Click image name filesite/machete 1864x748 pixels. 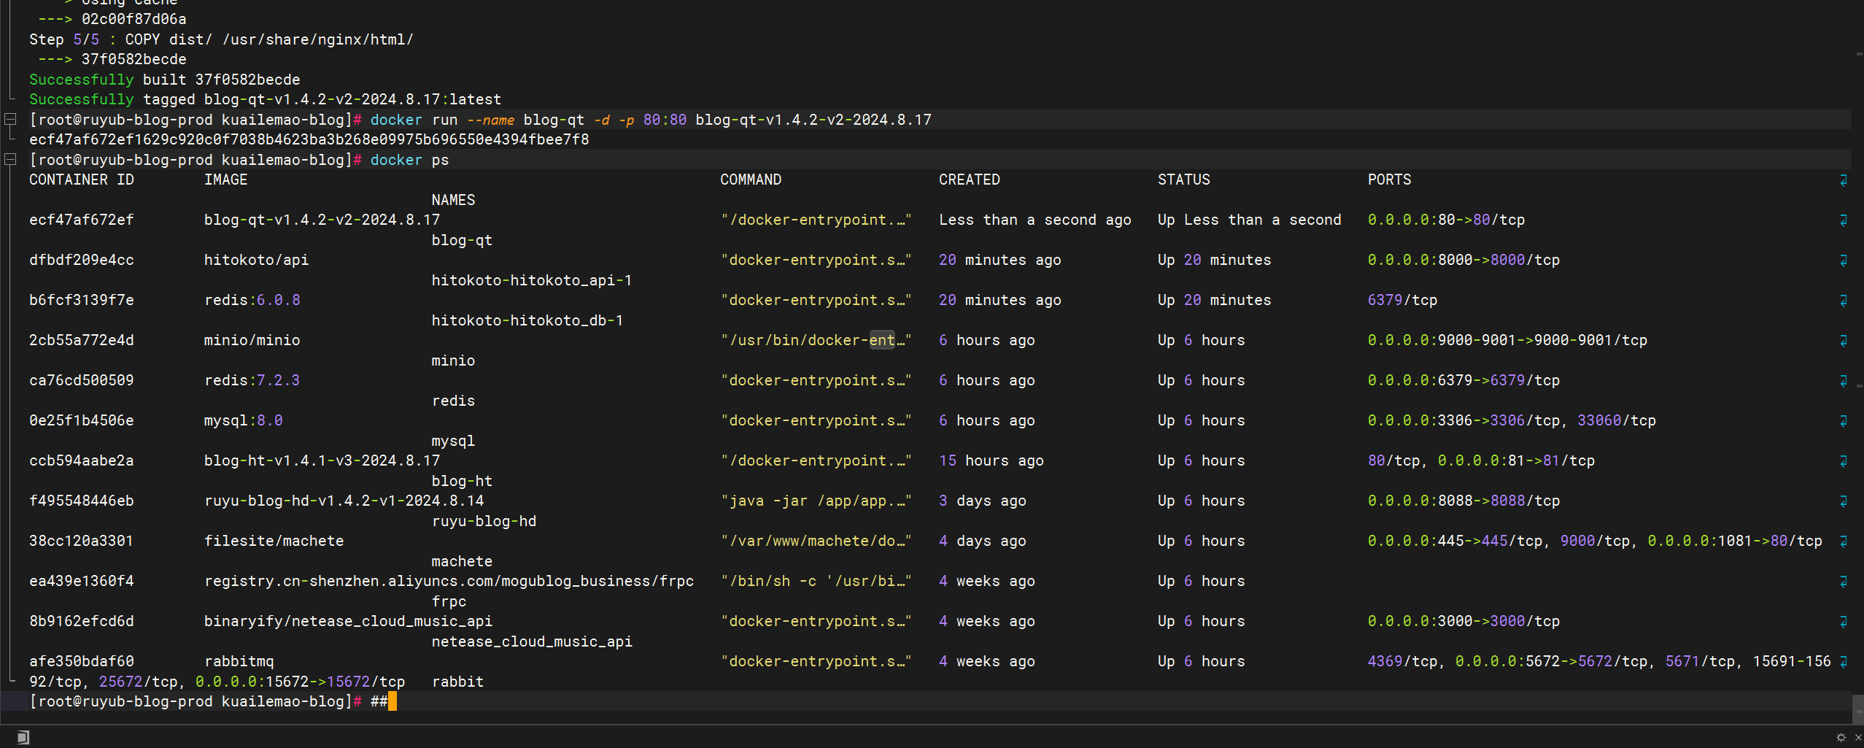click(274, 541)
